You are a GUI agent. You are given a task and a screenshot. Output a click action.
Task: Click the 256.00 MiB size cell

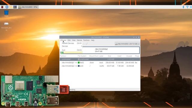pyautogui.click(x=110, y=63)
